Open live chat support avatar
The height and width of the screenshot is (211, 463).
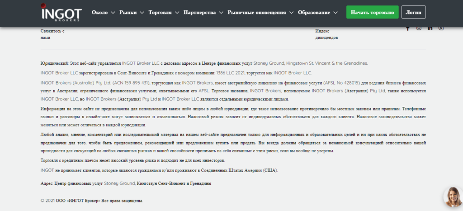tap(453, 197)
